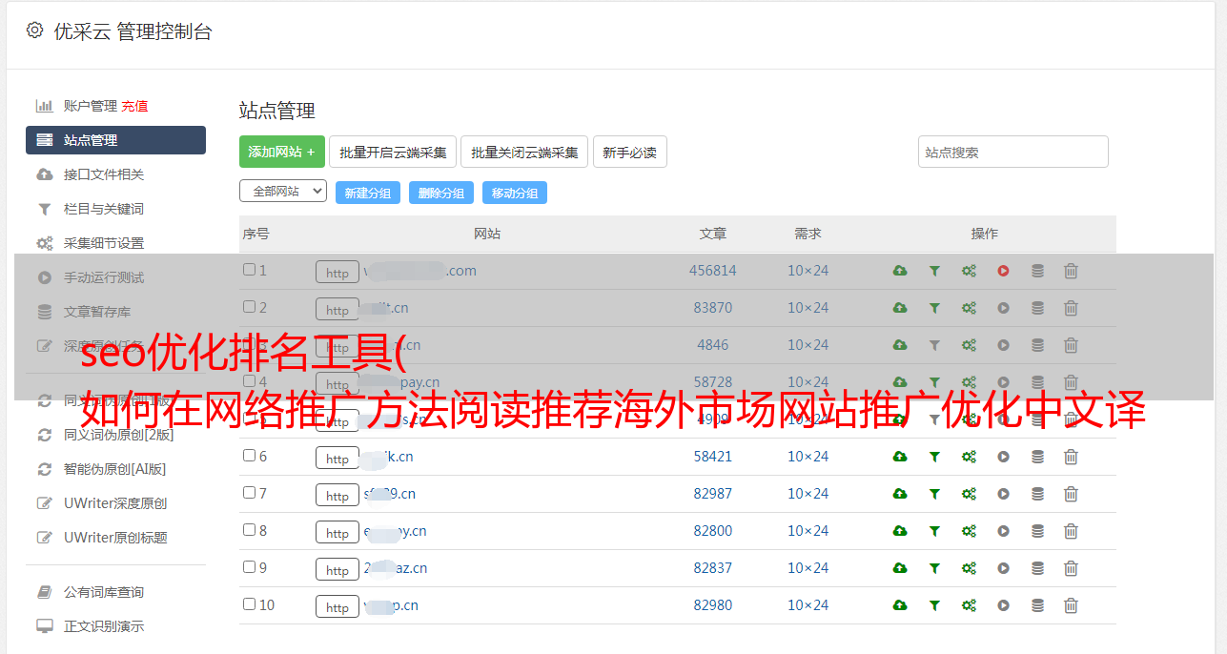Image resolution: width=1227 pixels, height=654 pixels.
Task: Click database icon in row 82980
Action: [1037, 605]
